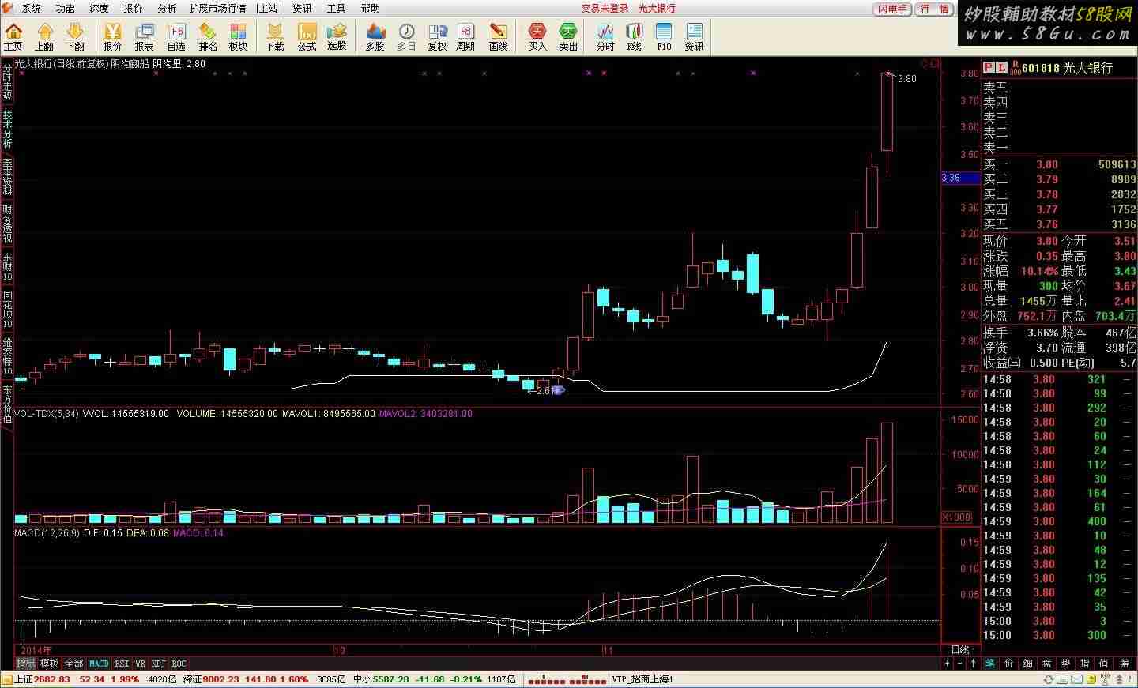Switch indicator to ROC
1138x688 pixels.
(x=179, y=664)
